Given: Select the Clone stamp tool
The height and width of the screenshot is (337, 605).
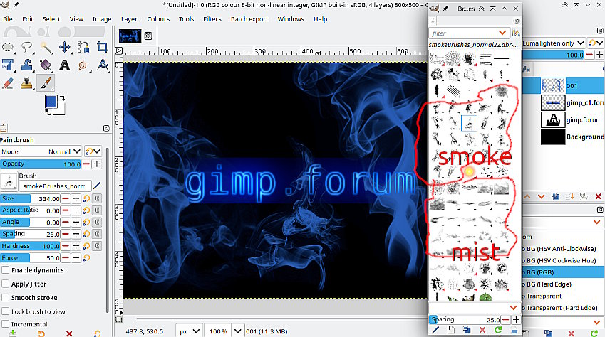Looking at the screenshot, I should pos(26,82).
